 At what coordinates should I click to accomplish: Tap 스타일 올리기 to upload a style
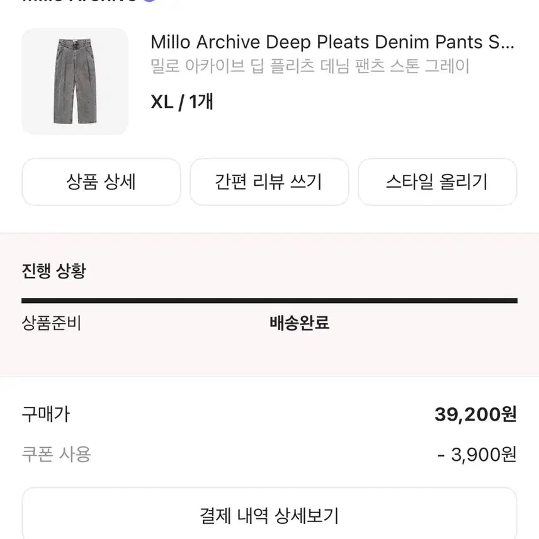tap(437, 182)
